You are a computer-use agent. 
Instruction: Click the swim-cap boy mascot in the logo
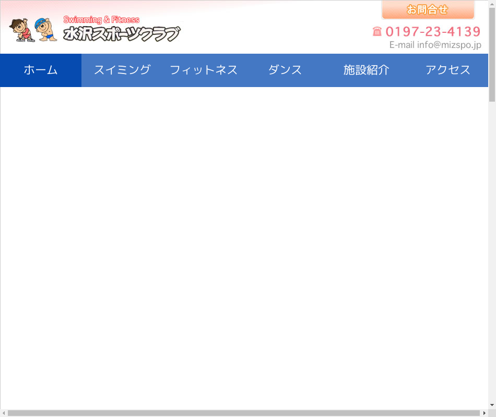(46, 30)
